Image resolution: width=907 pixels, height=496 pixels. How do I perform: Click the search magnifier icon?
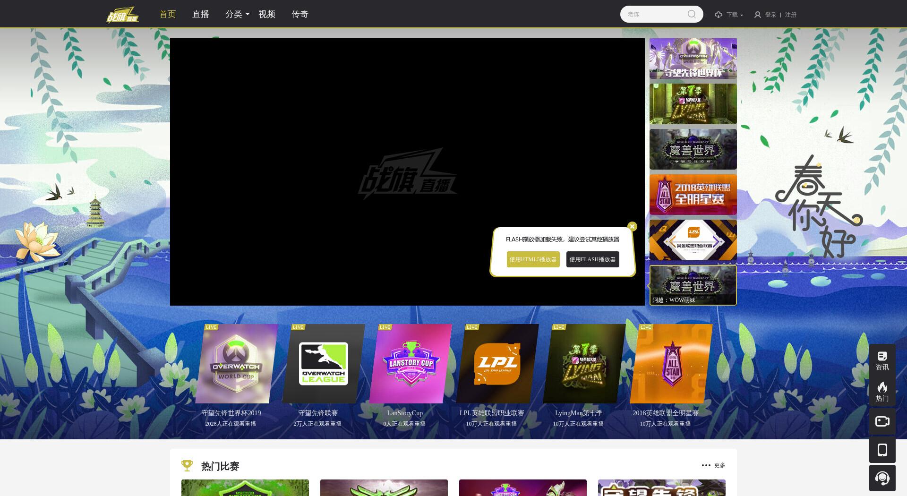point(692,14)
